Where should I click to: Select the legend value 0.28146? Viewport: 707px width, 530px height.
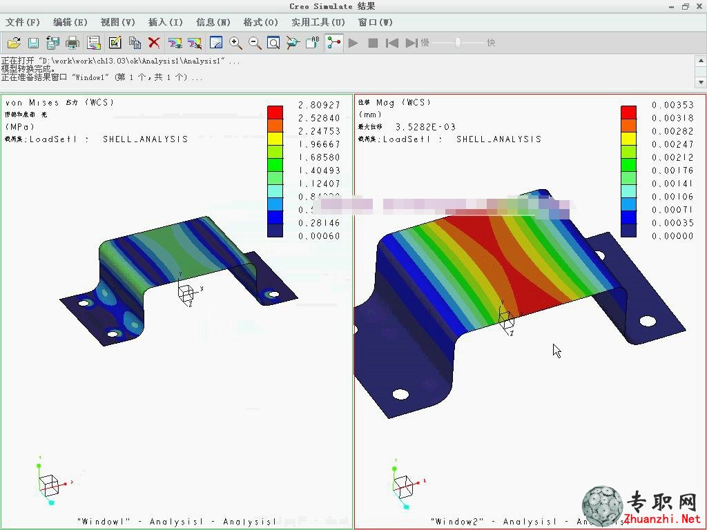[x=319, y=223]
